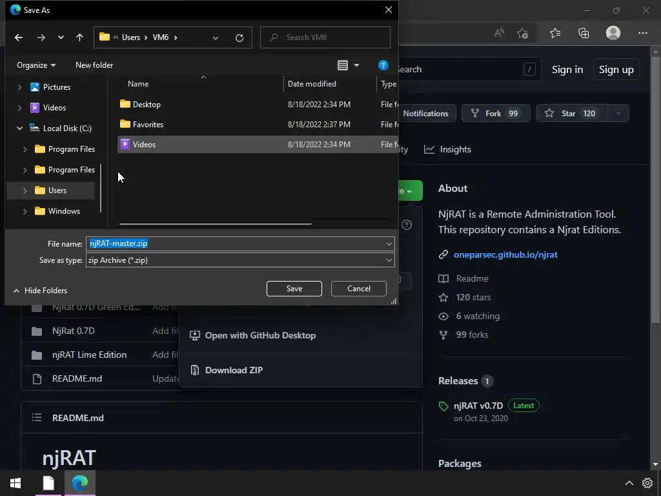This screenshot has height=496, width=661.
Task: Sort by the Name column header
Action: [x=138, y=84]
